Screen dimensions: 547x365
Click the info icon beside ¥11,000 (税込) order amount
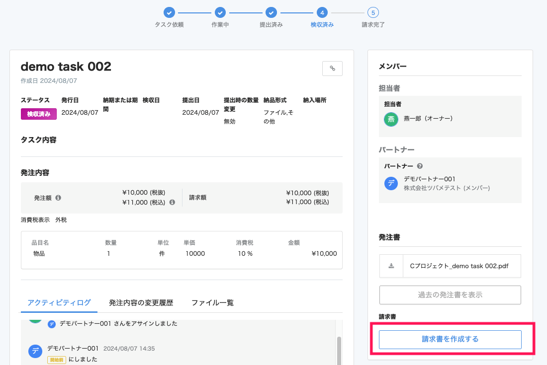(x=172, y=202)
